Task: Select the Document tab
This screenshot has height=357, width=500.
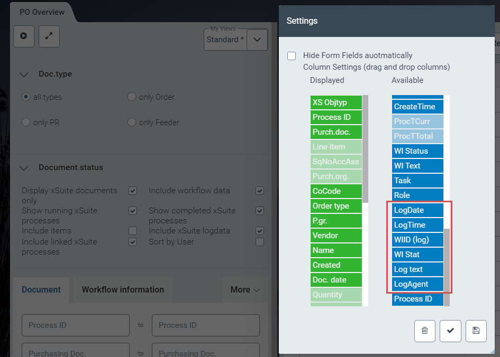Action: click(41, 289)
